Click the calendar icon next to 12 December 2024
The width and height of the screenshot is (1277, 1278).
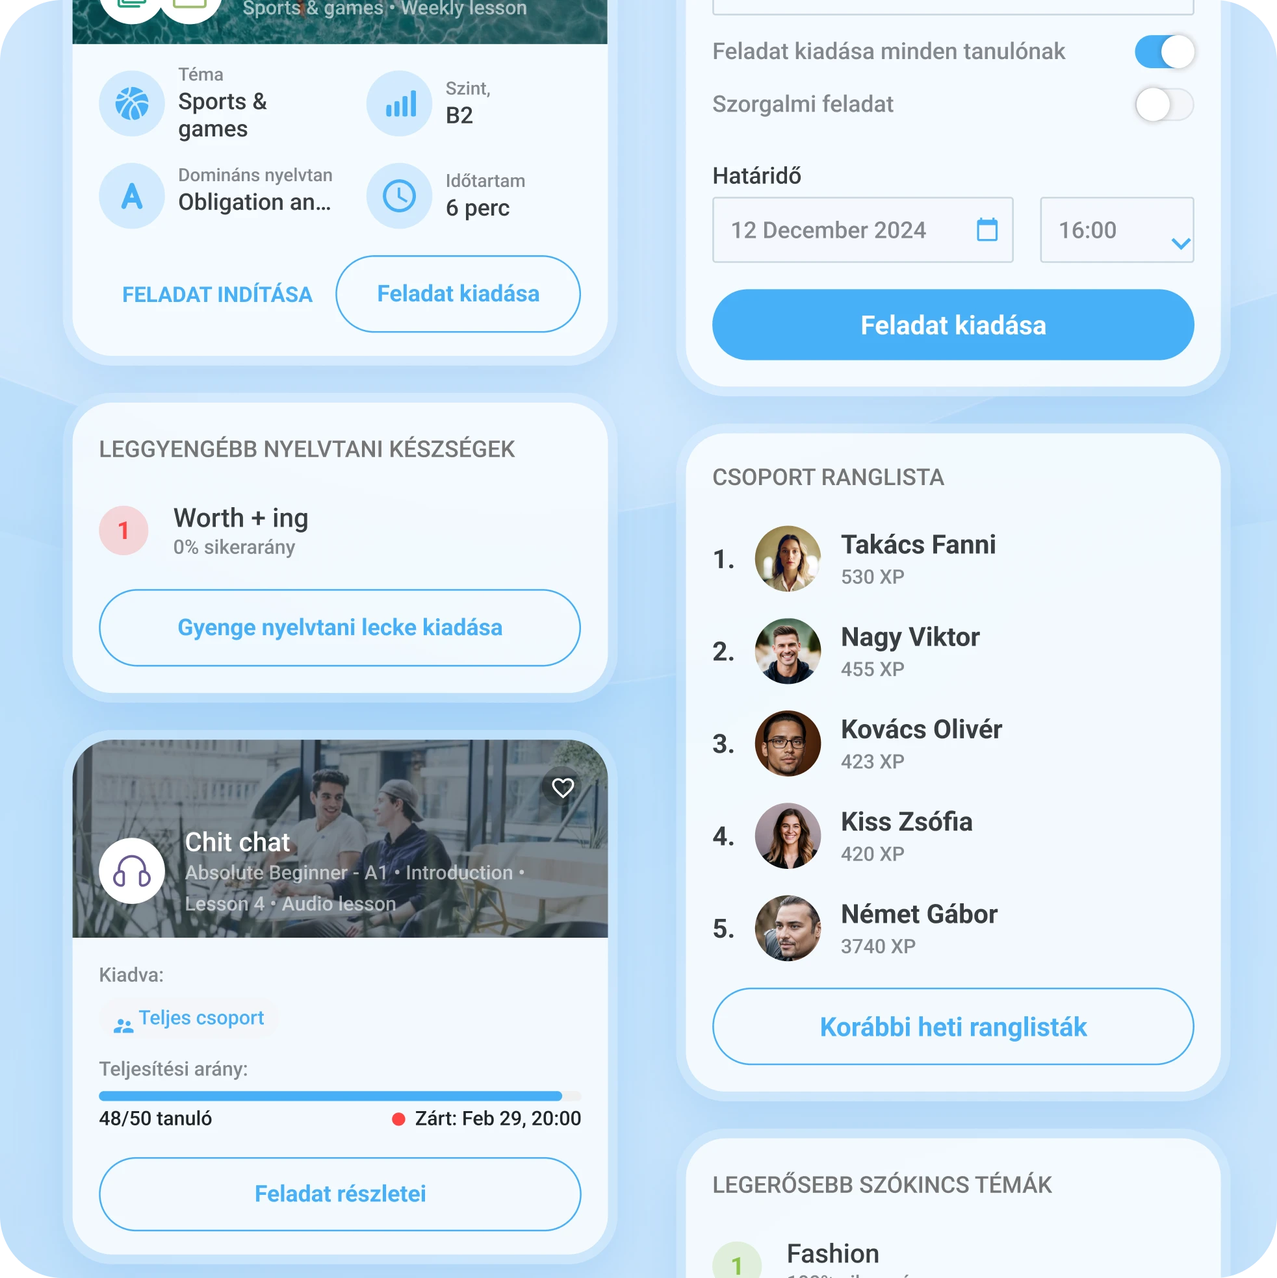pyautogui.click(x=986, y=229)
